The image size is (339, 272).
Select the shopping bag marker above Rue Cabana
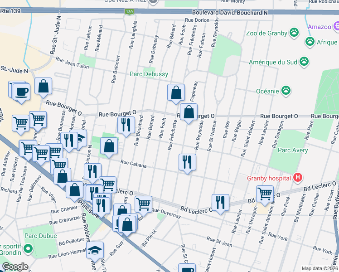tap(109, 147)
